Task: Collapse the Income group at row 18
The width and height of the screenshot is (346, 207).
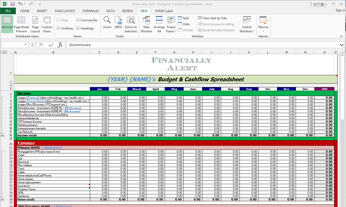Action: (3, 135)
